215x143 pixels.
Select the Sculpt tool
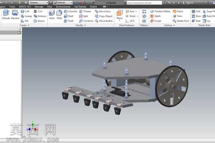tap(156, 21)
